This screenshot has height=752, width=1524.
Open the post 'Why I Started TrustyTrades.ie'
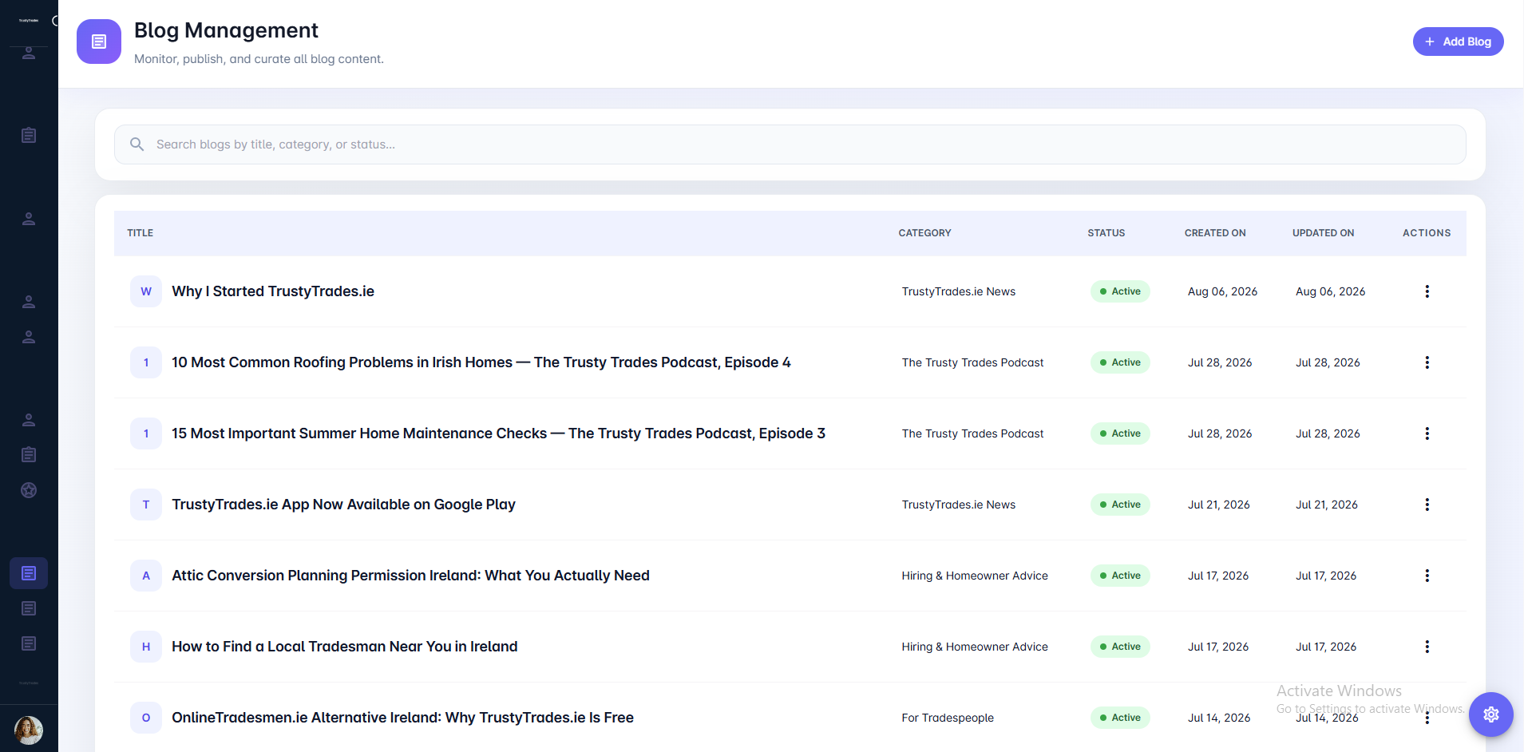273,291
